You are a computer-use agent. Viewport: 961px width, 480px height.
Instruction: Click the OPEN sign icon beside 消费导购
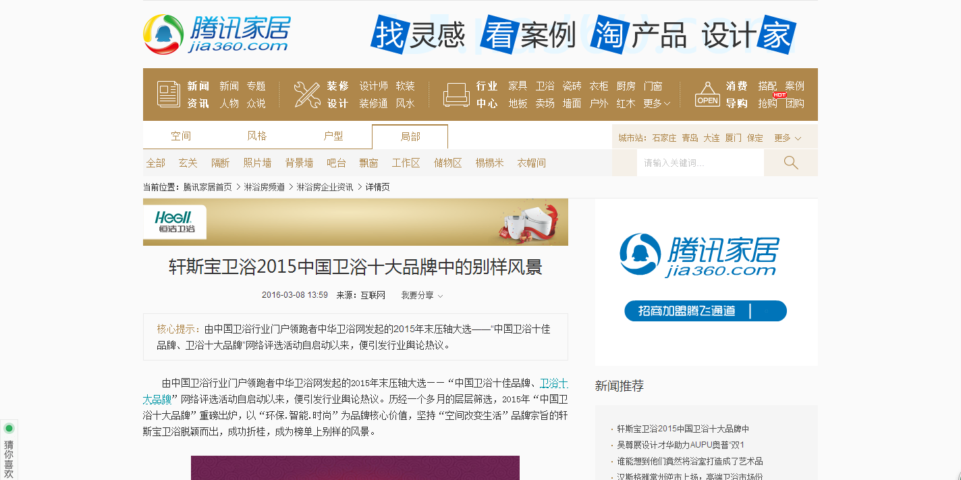click(707, 95)
